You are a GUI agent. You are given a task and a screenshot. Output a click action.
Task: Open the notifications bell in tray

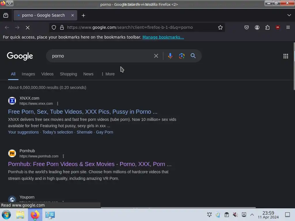(209, 215)
